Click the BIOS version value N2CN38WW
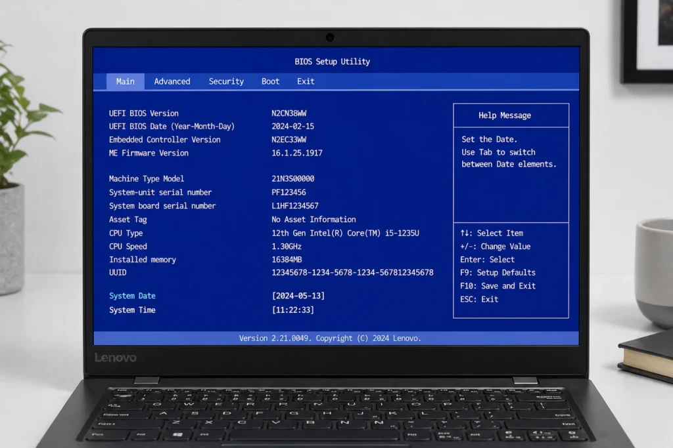This screenshot has width=673, height=448. tap(289, 113)
